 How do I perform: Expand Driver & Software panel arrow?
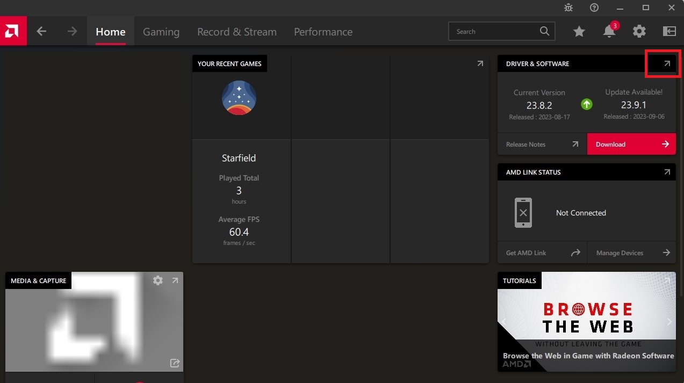pyautogui.click(x=667, y=63)
